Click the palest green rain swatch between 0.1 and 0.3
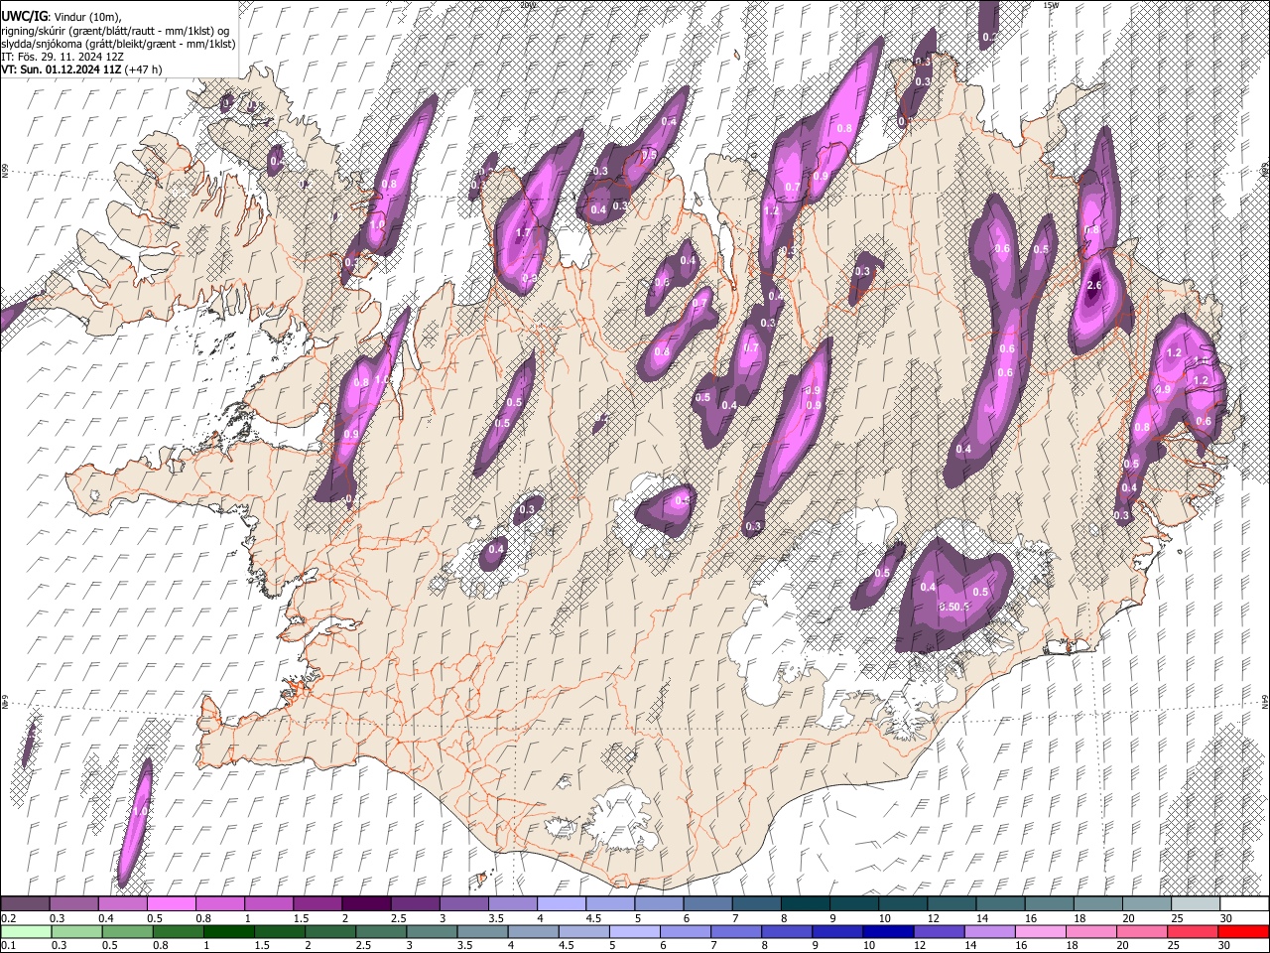This screenshot has height=953, width=1270. [25, 931]
